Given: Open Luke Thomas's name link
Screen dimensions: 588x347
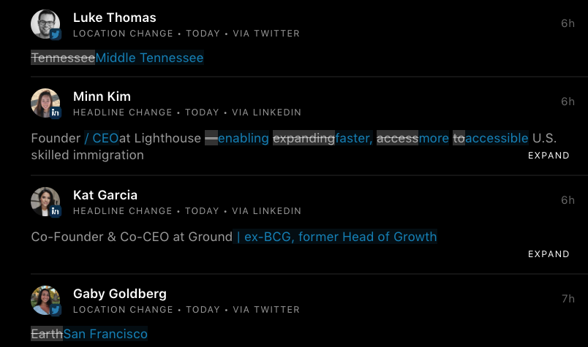Looking at the screenshot, I should [115, 18].
